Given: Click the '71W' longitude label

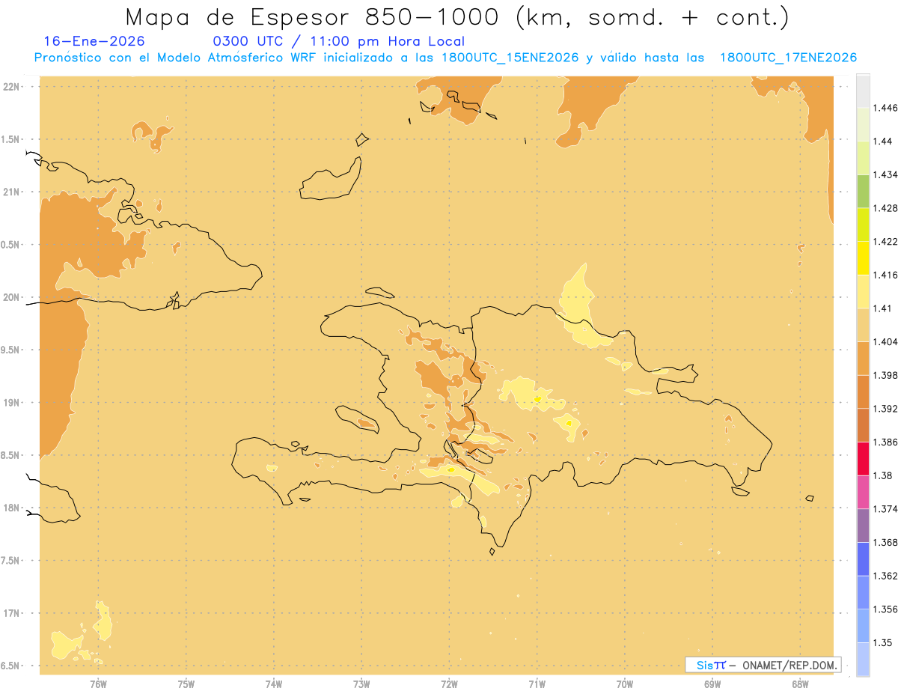Looking at the screenshot, I should click(x=537, y=684).
